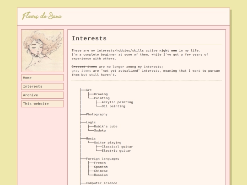This screenshot has height=185, width=247.
Task: Click the sketched girl portrait image
Action: coord(43,51)
